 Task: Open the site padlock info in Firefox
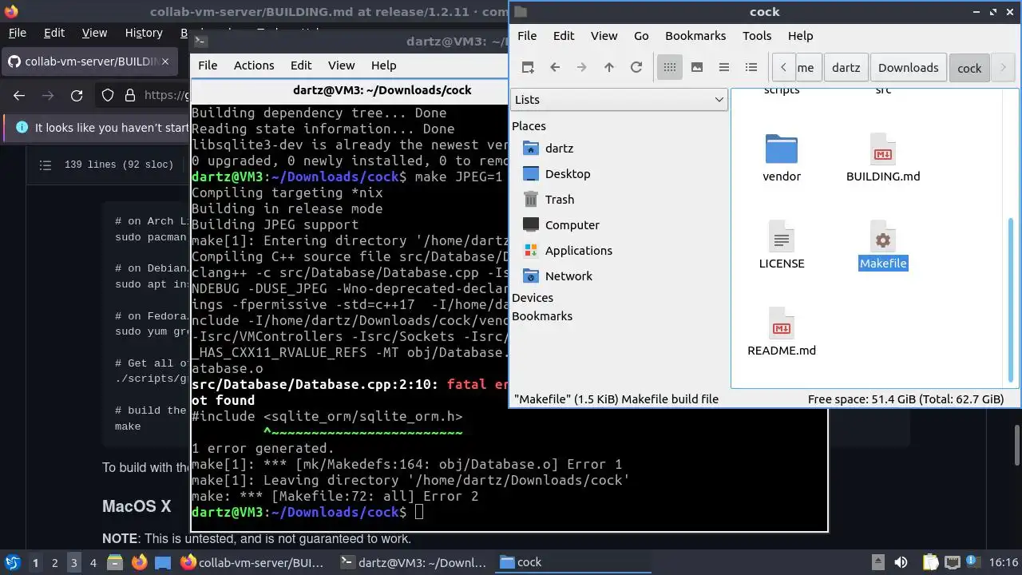pyautogui.click(x=130, y=95)
